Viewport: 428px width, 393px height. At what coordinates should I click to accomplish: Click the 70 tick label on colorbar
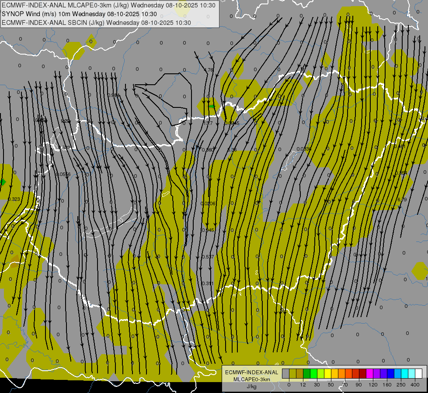click(345, 385)
